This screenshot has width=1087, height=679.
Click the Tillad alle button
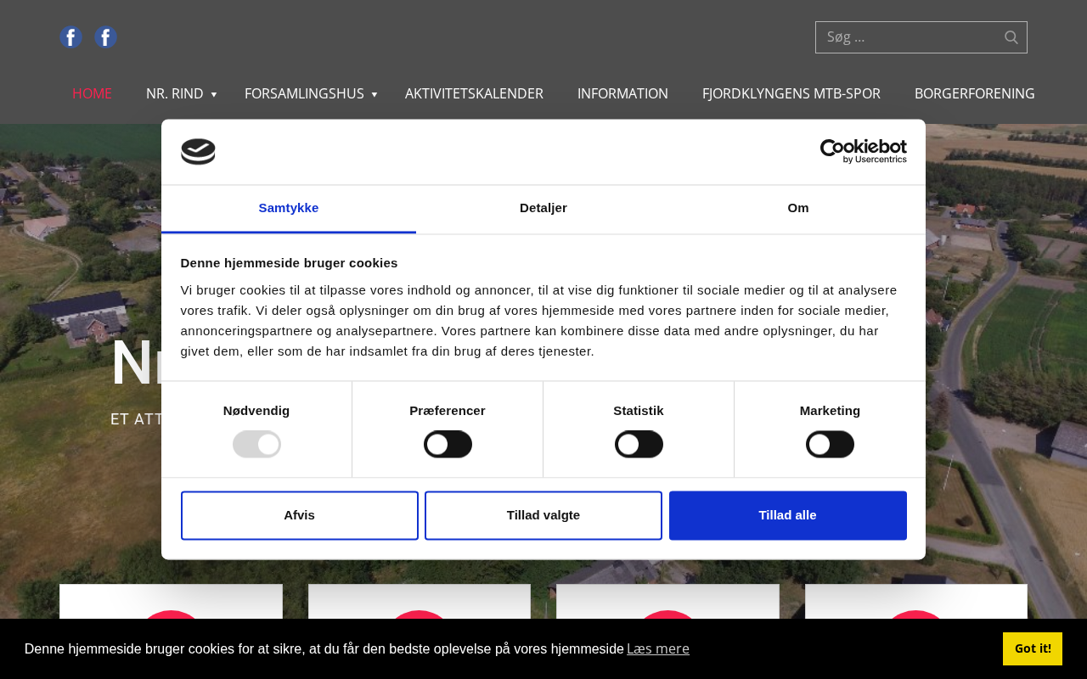787,515
